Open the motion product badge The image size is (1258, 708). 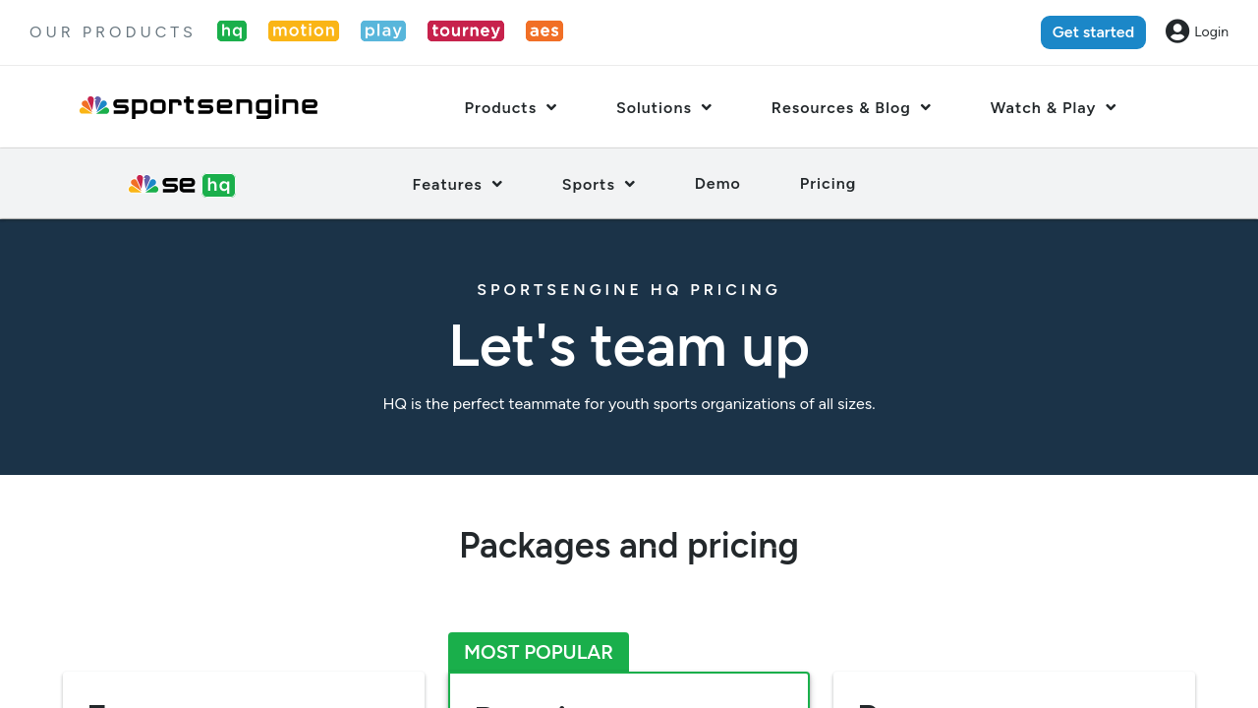pyautogui.click(x=304, y=31)
